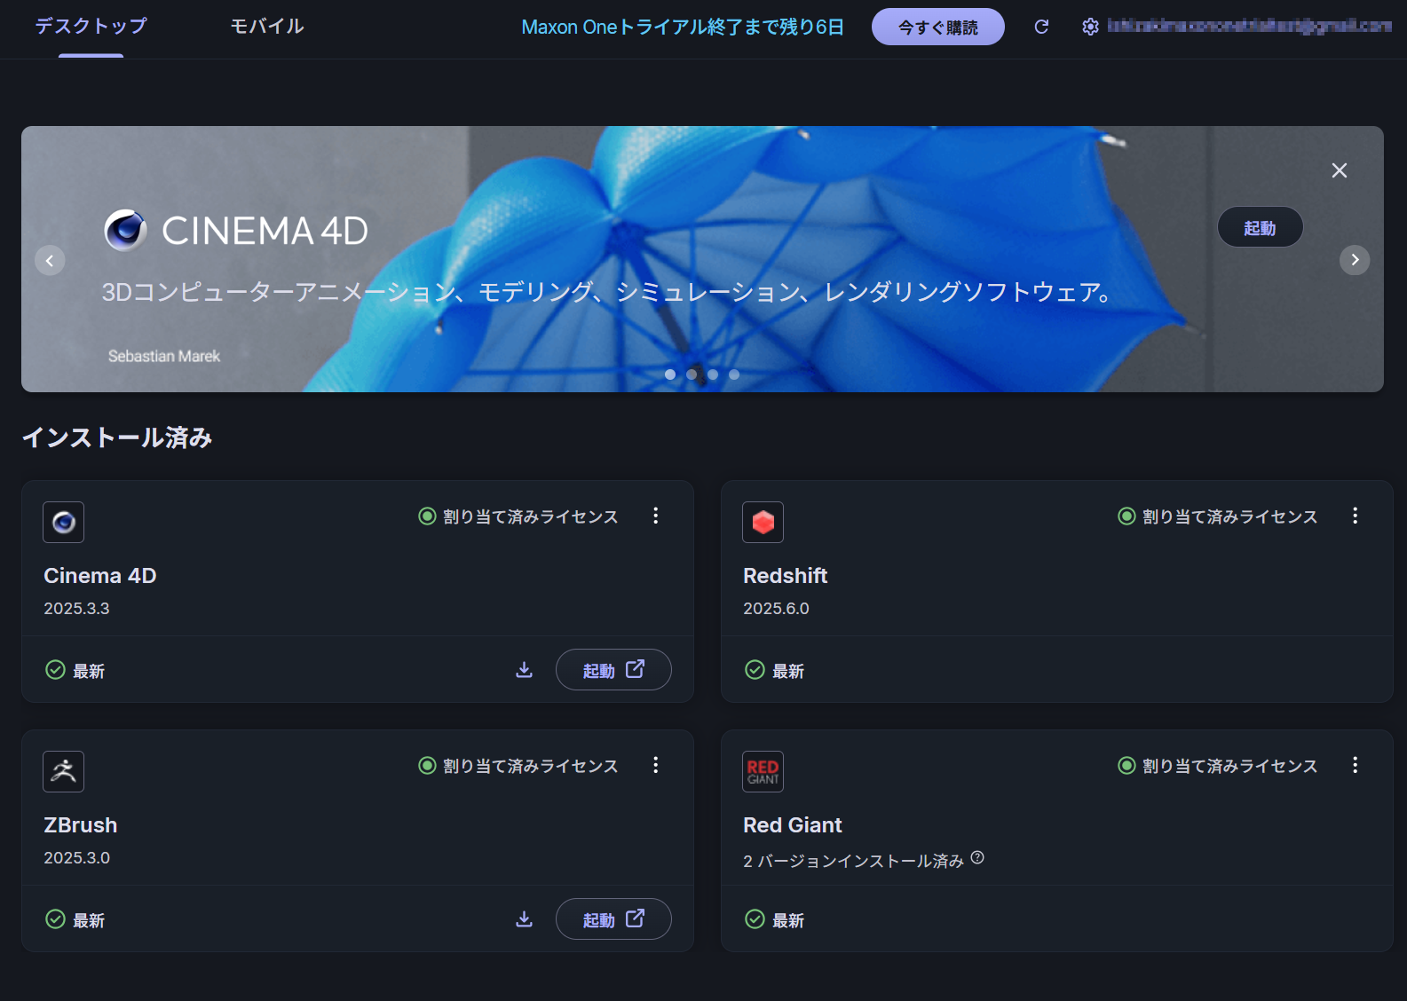
Task: Click Redshift 最新 checkmark icon
Action: point(755,670)
